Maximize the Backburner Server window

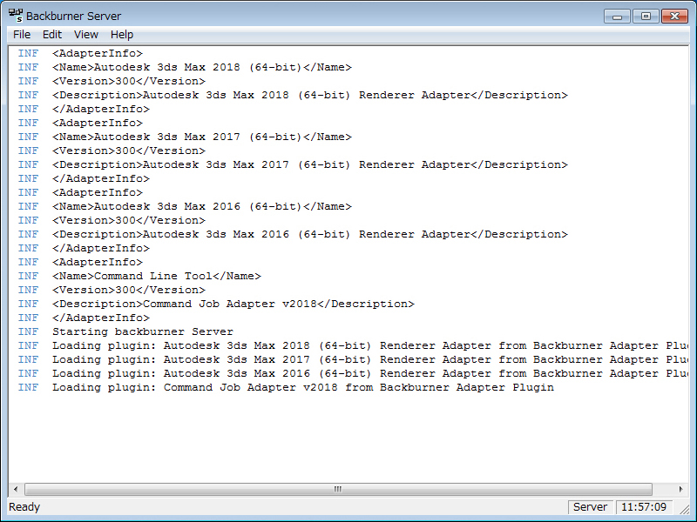tap(646, 17)
